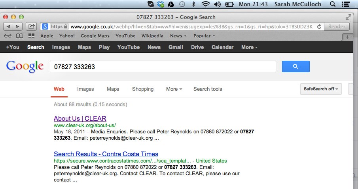
Task: Open Notification Center list icon
Action: pos(346,4)
